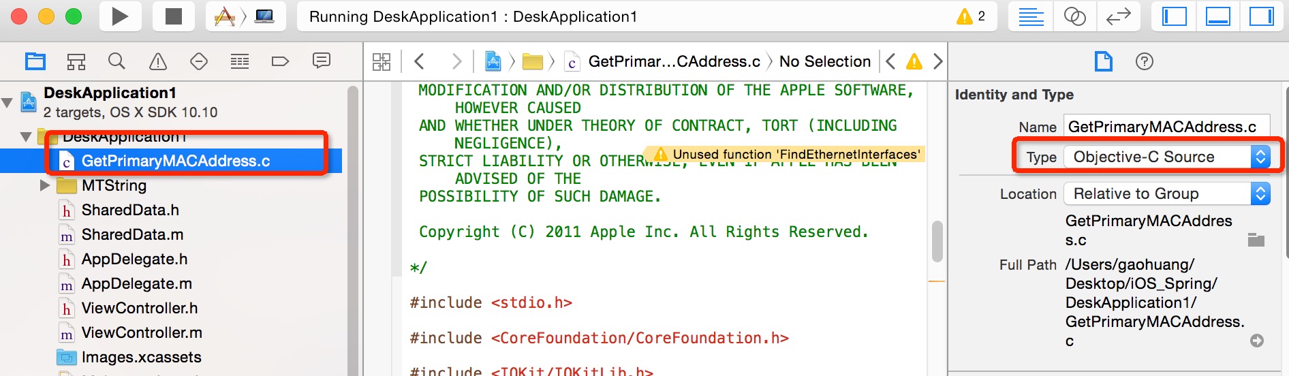Click the folder icon in the jump bar
The image size is (1289, 376).
tap(532, 61)
